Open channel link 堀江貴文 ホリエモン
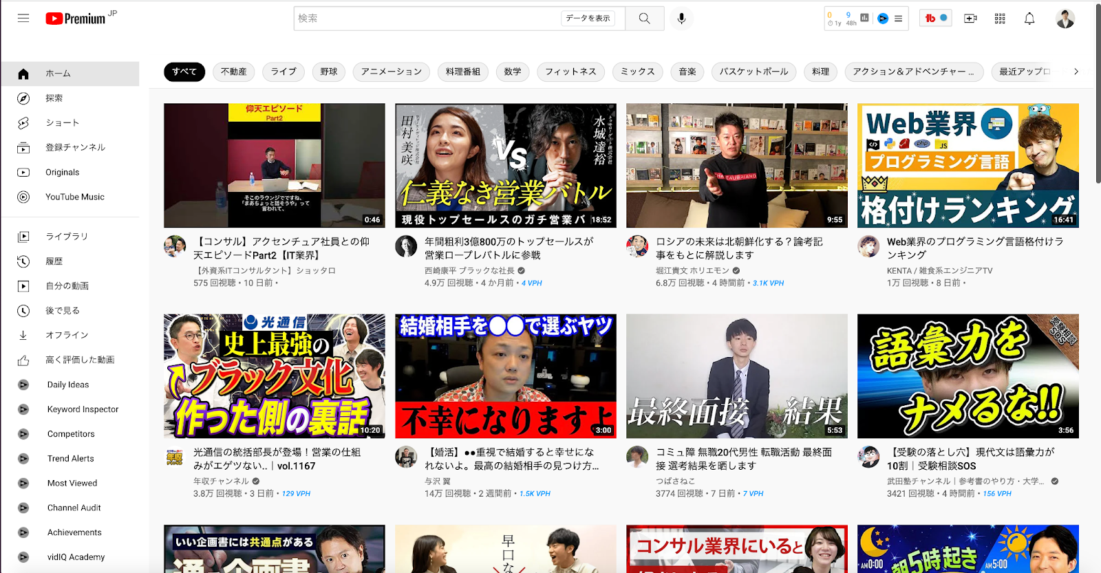The image size is (1101, 573). point(692,271)
